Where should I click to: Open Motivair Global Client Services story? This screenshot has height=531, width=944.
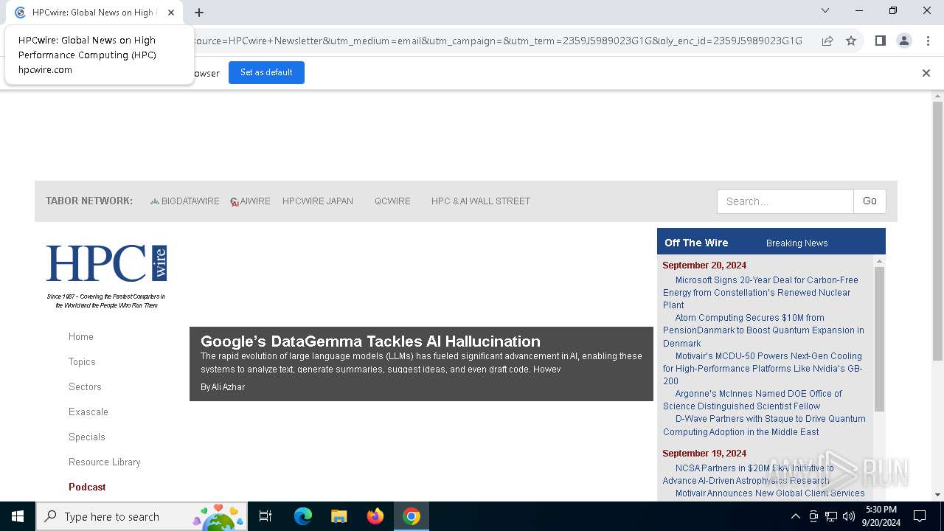point(770,493)
